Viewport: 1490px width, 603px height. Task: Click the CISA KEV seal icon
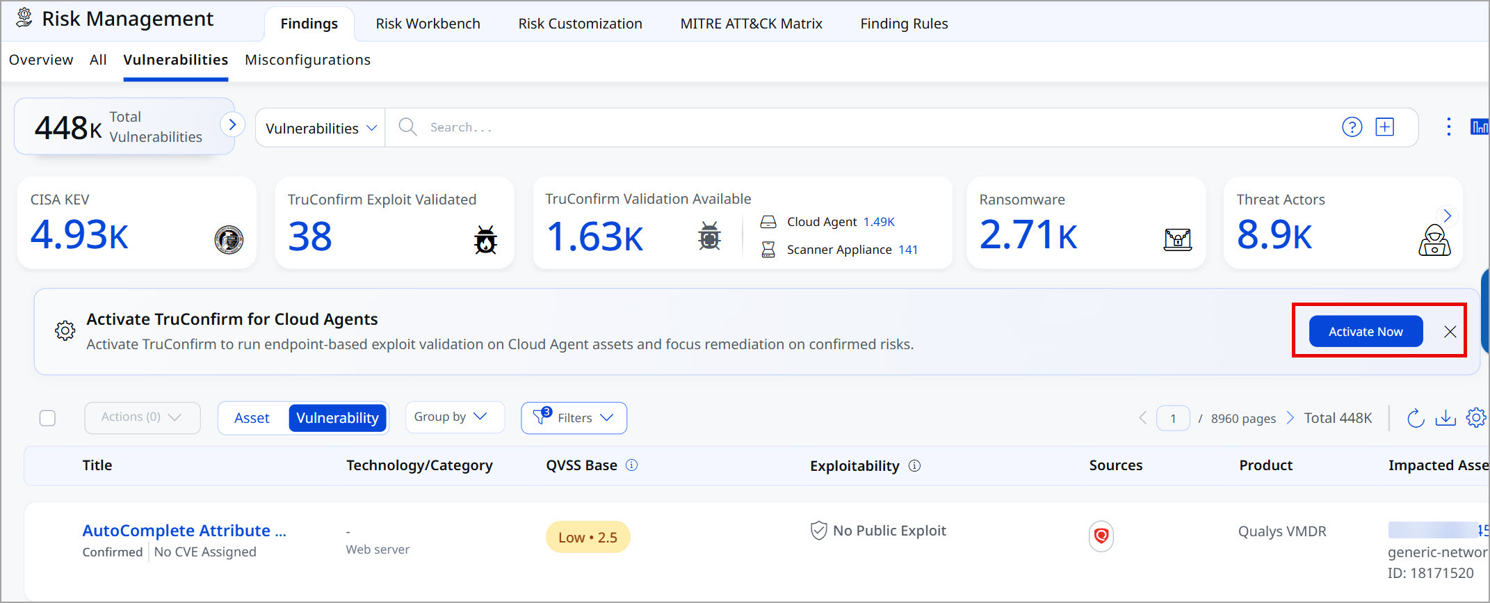[x=229, y=239]
